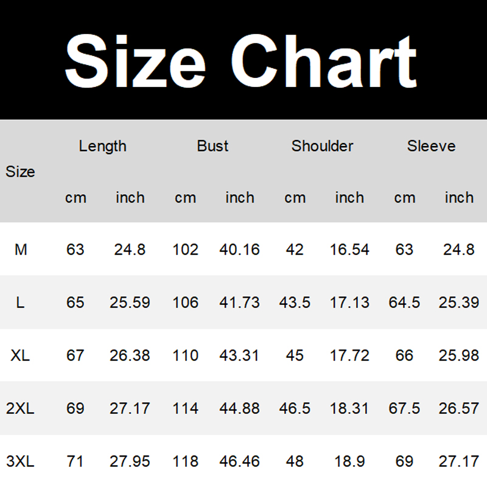This screenshot has width=487, height=487.
Task: Click the 17.72 inch shoulder value
Action: pos(349,355)
